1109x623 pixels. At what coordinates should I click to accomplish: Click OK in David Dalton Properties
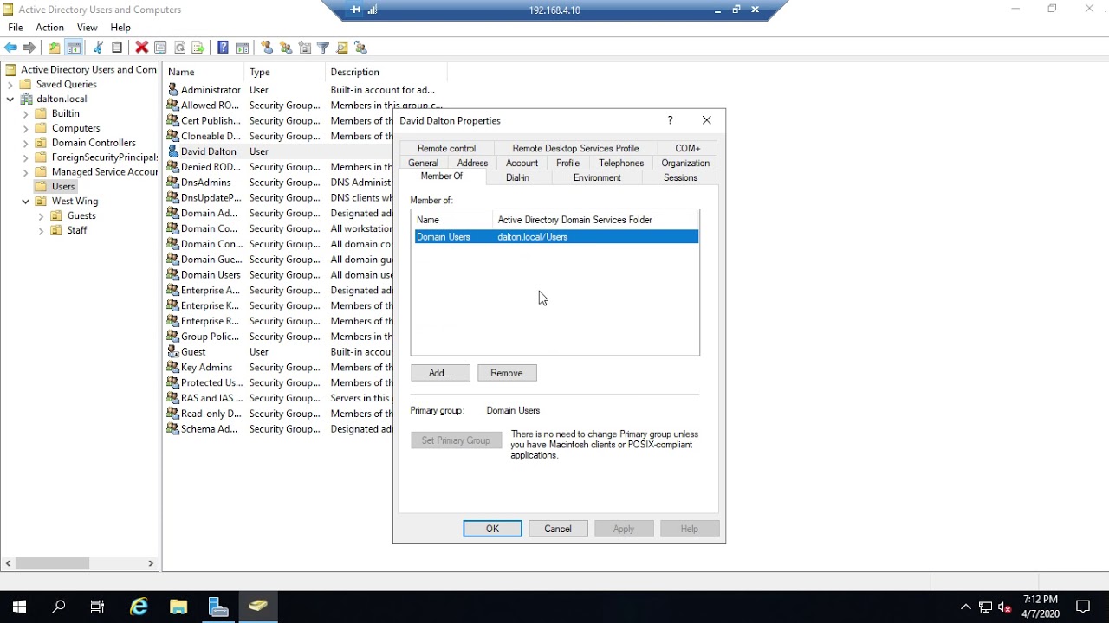492,529
